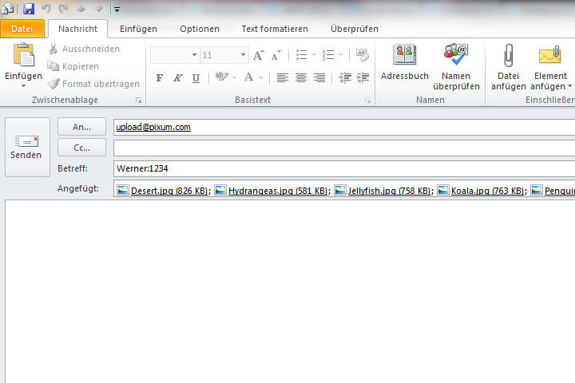575x383 pixels.
Task: Increase paragraph indent
Action: tap(363, 77)
